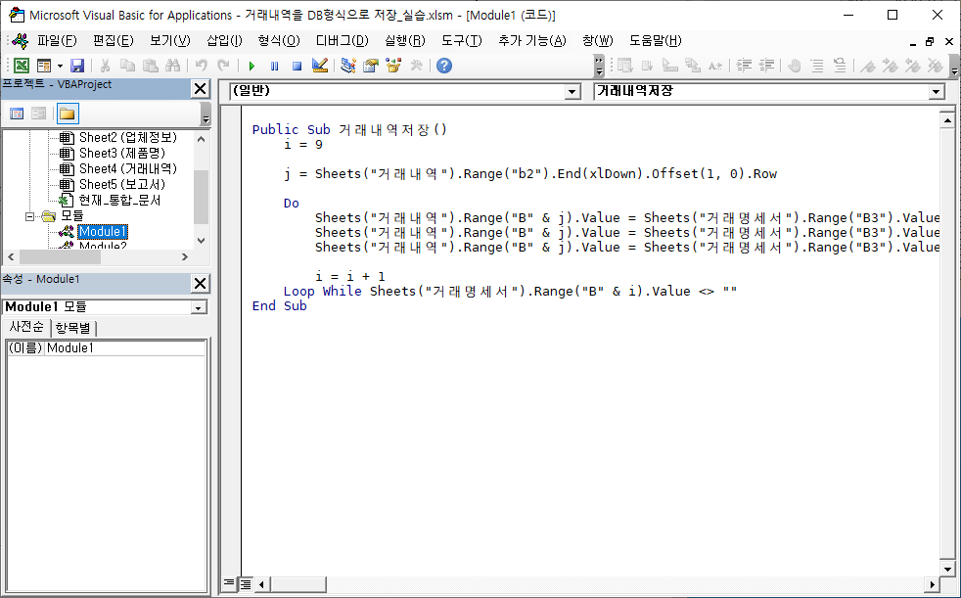Click View Code icon in project panel
Screen dimensions: 961x598
pos(17,114)
